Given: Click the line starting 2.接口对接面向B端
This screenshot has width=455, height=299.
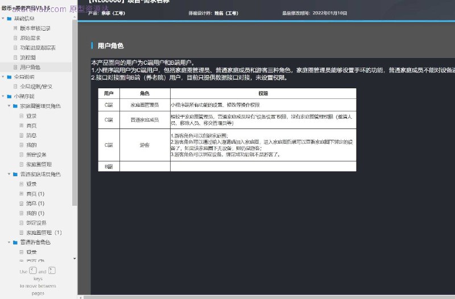Looking at the screenshot, I should coord(189,78).
